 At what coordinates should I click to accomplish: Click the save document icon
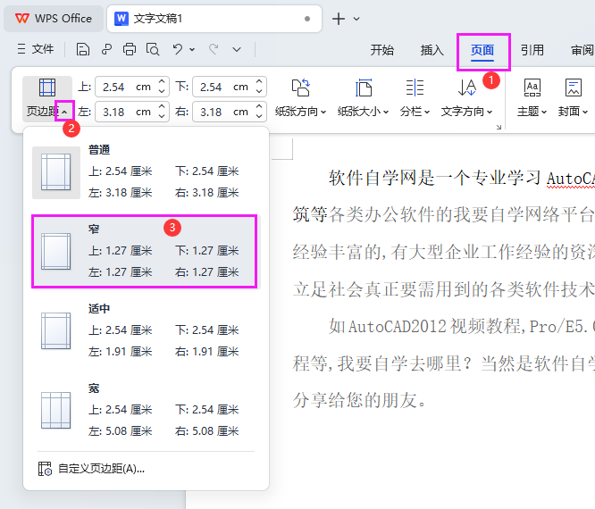coord(83,49)
